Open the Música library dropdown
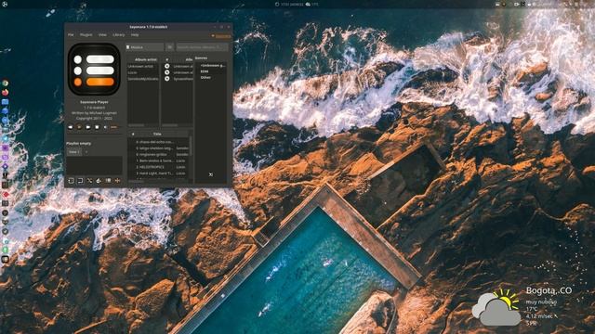The height and width of the screenshot is (334, 595). point(145,47)
